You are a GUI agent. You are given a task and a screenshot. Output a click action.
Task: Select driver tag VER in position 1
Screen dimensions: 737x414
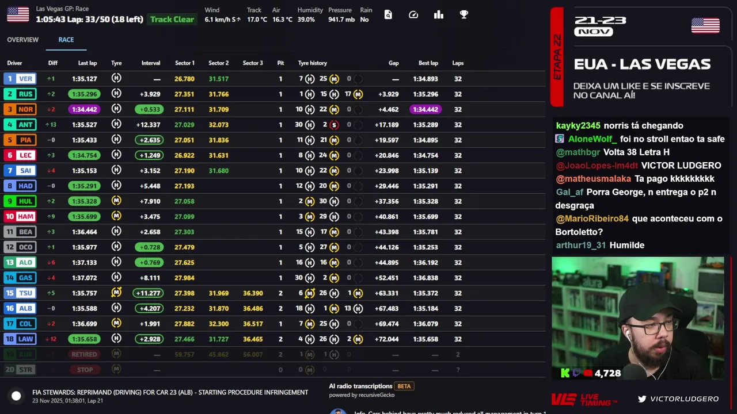click(x=20, y=79)
